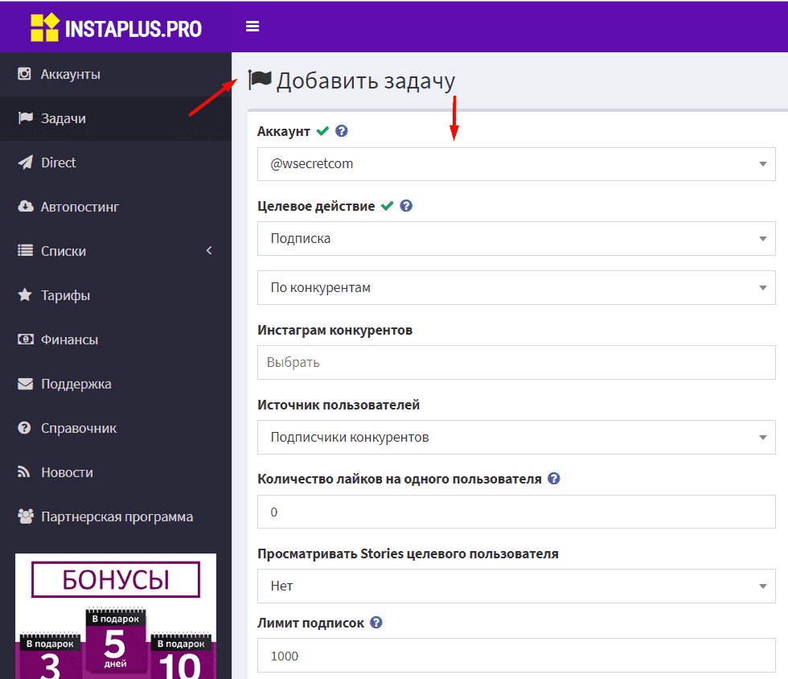This screenshot has width=788, height=679.
Task: Click the 10 в подарок bonus card
Action: coord(182,656)
